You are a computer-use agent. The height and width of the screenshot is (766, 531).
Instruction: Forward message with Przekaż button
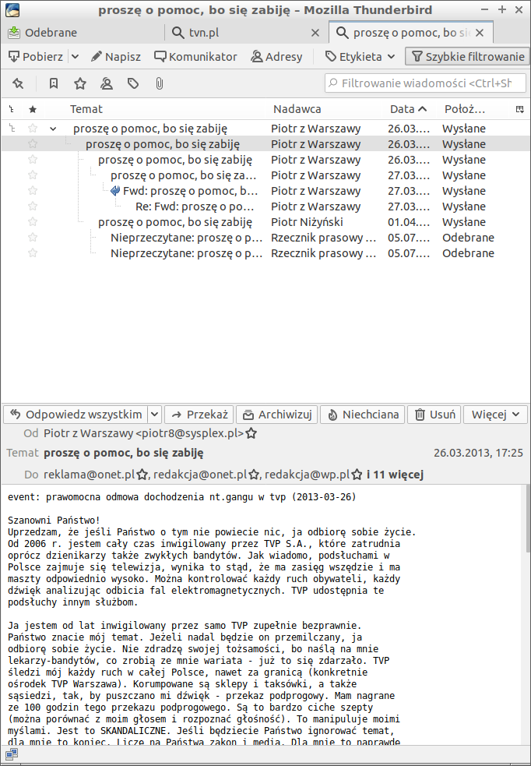coord(199,415)
